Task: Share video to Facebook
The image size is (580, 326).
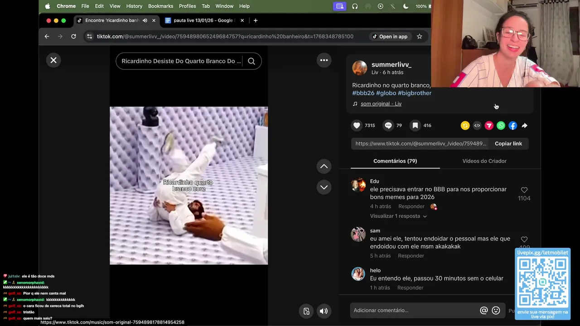Action: [x=512, y=125]
